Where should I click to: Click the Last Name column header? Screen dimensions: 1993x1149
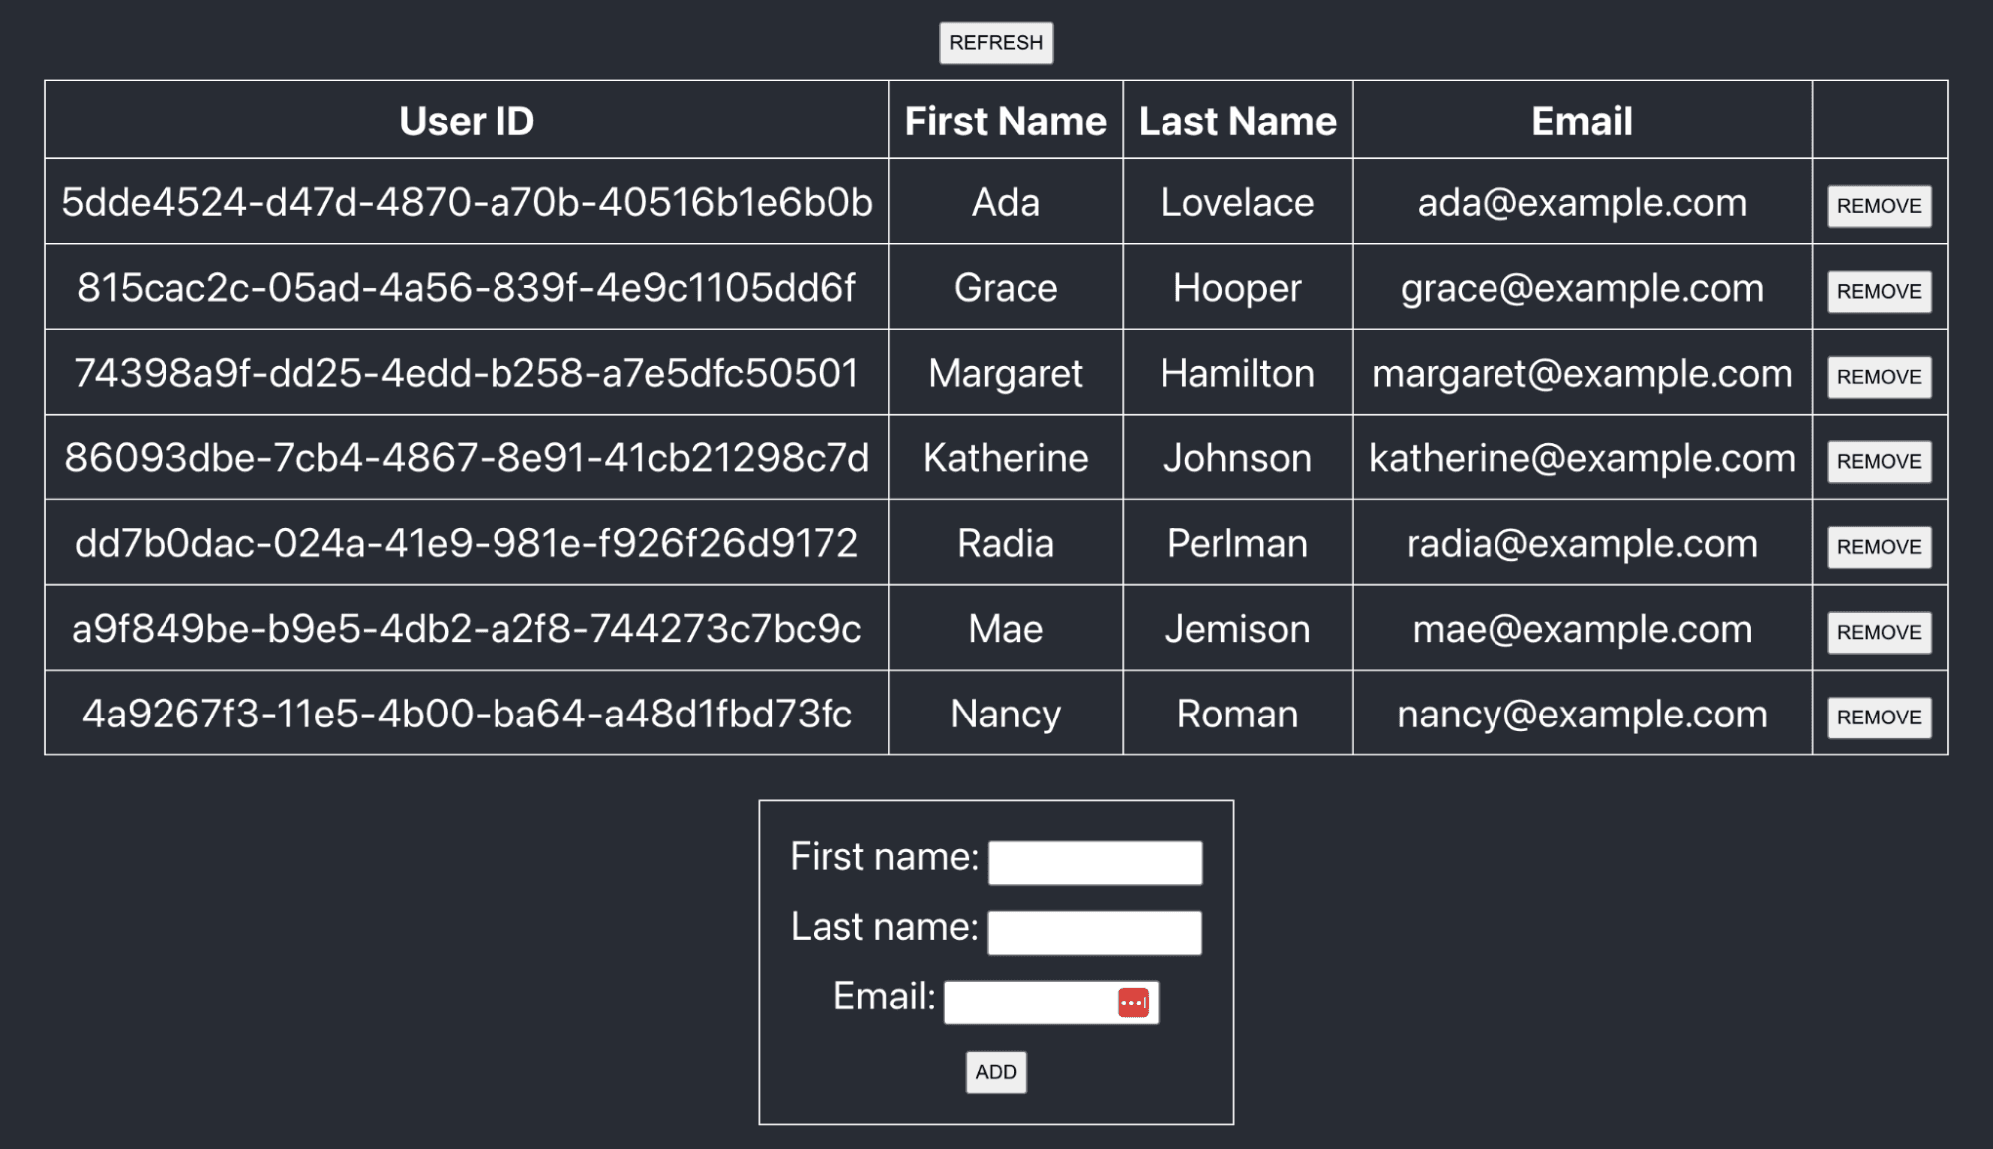[1237, 120]
